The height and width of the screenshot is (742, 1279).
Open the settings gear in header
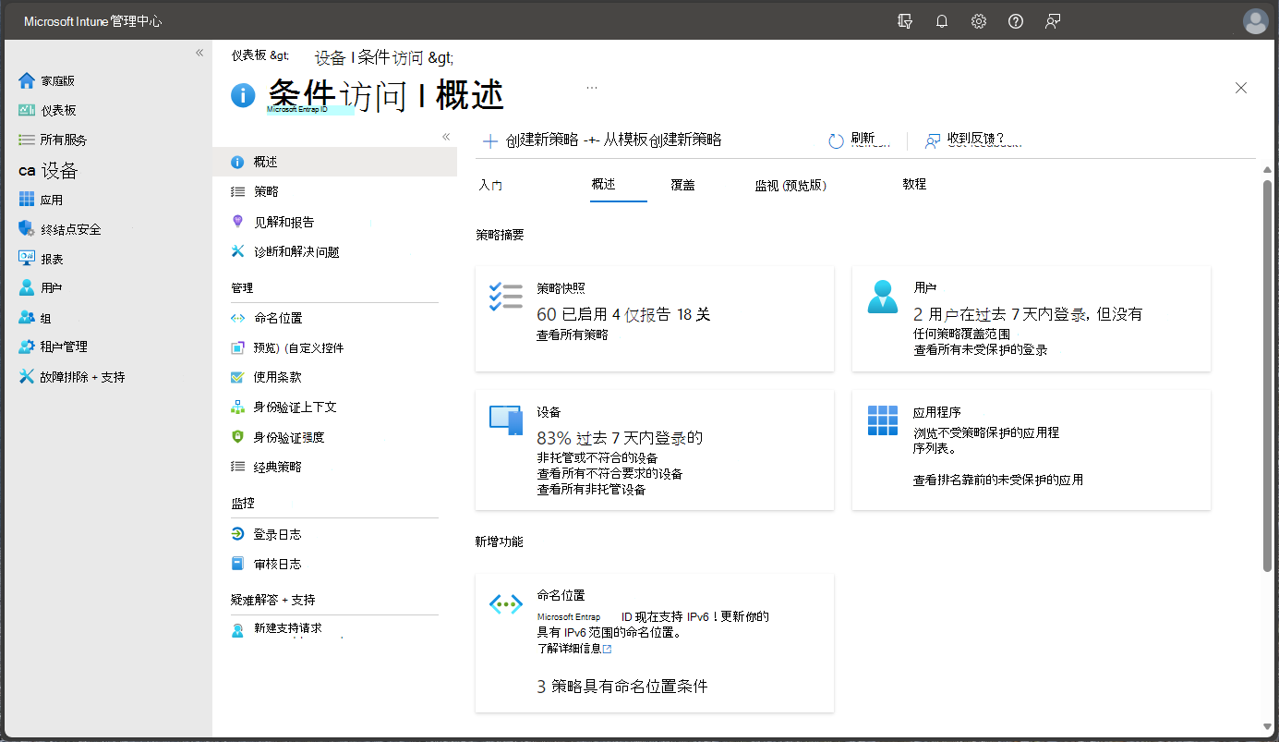979,21
